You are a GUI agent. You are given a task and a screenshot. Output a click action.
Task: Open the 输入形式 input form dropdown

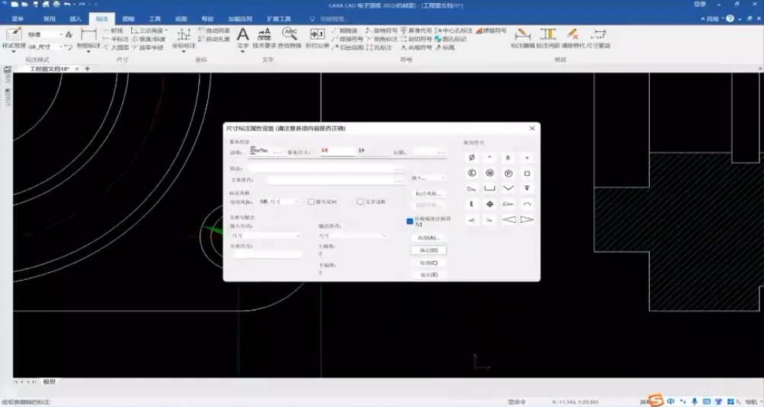tap(266, 236)
